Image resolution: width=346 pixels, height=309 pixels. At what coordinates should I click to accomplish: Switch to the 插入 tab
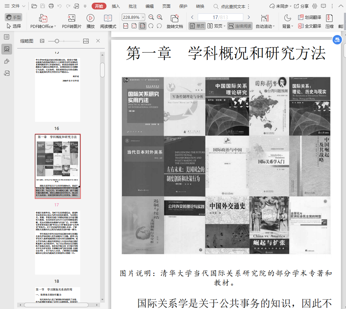(116, 6)
